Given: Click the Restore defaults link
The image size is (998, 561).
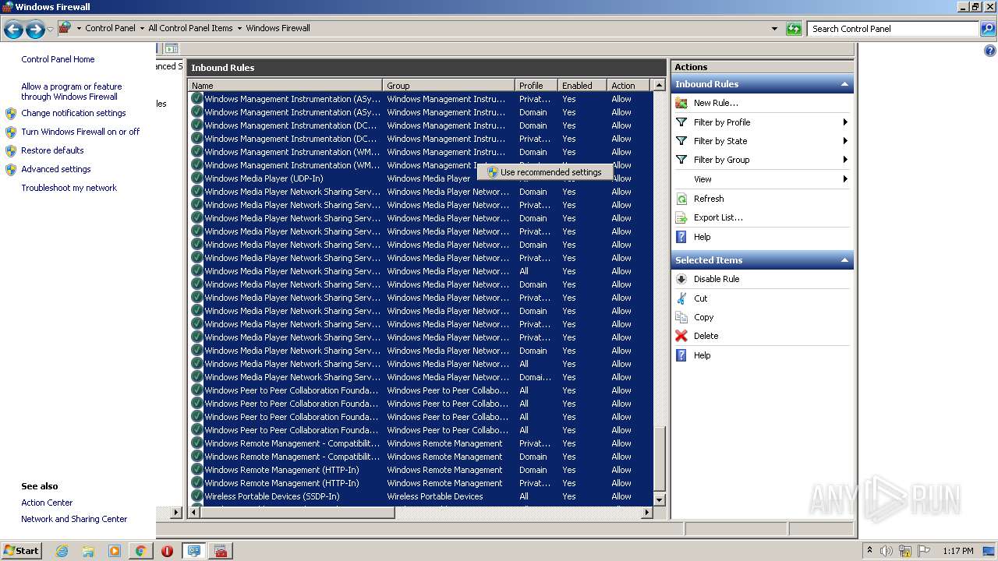Looking at the screenshot, I should [52, 150].
